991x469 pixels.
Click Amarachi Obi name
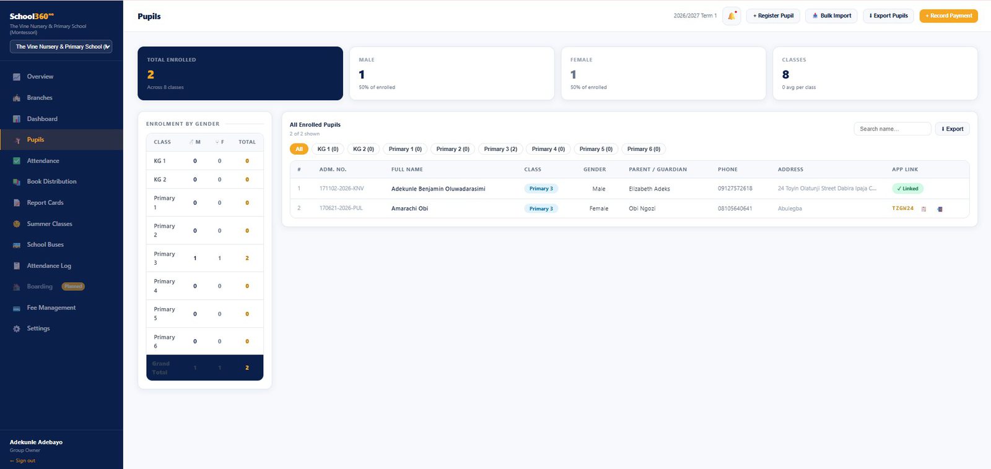click(409, 209)
